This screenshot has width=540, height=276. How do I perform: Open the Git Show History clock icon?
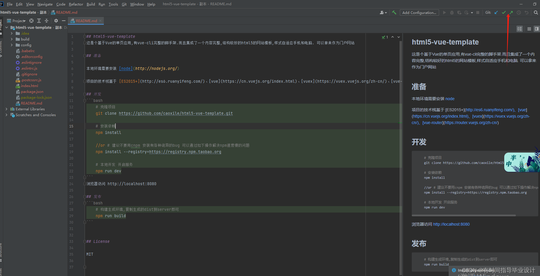[x=519, y=13]
